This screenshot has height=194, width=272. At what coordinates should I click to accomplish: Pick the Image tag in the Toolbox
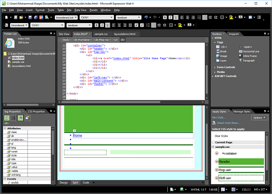pos(223,56)
